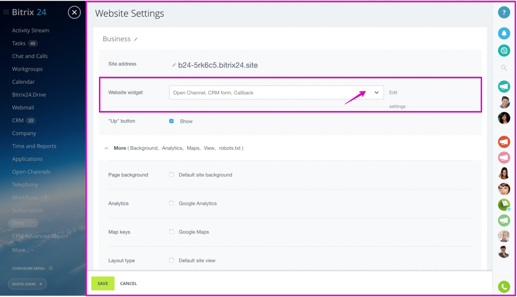Image resolution: width=517 pixels, height=297 pixels.
Task: Open Workgroups in sidebar
Action: pyautogui.click(x=27, y=69)
